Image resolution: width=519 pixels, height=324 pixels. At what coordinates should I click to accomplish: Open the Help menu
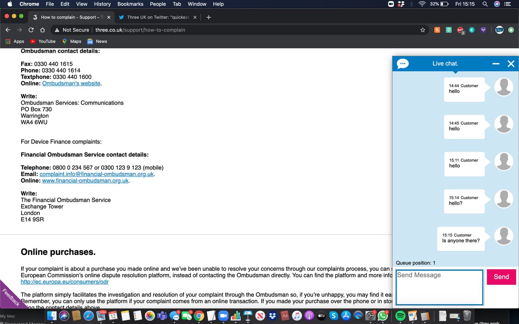coord(218,4)
